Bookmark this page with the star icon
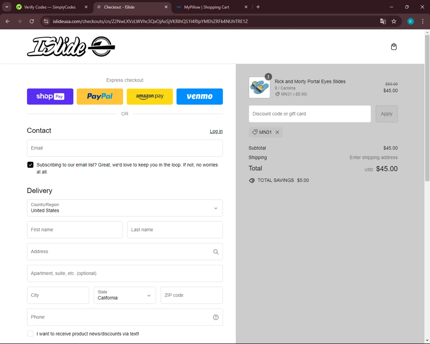This screenshot has height=344, width=430. pyautogui.click(x=394, y=21)
